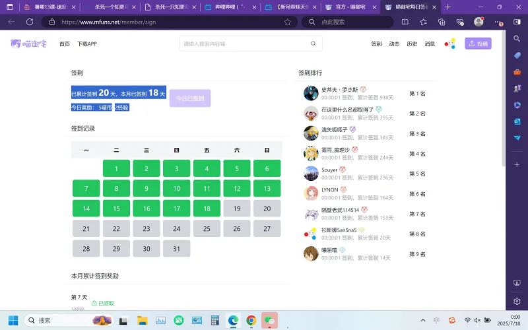Bookmark page with address bar star icon
Viewport: 528px width, 330px height.
(x=287, y=22)
